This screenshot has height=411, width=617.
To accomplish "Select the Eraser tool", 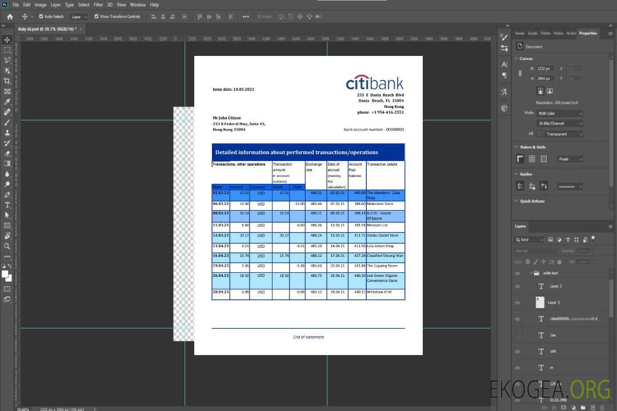I will (x=7, y=154).
